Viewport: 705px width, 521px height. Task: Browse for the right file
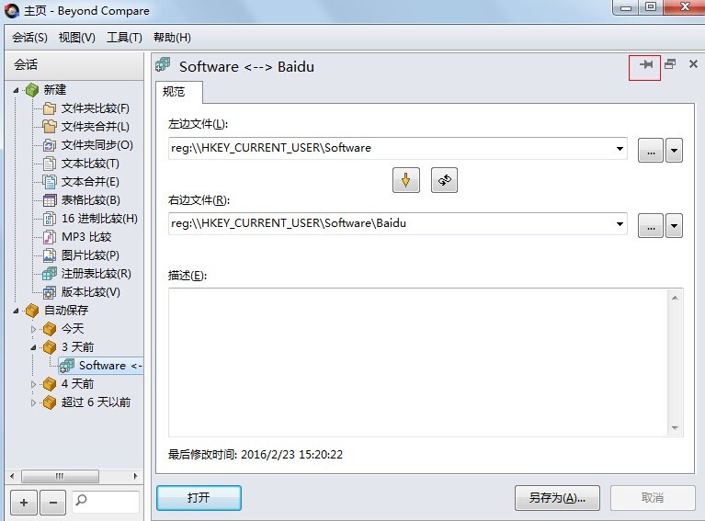651,226
